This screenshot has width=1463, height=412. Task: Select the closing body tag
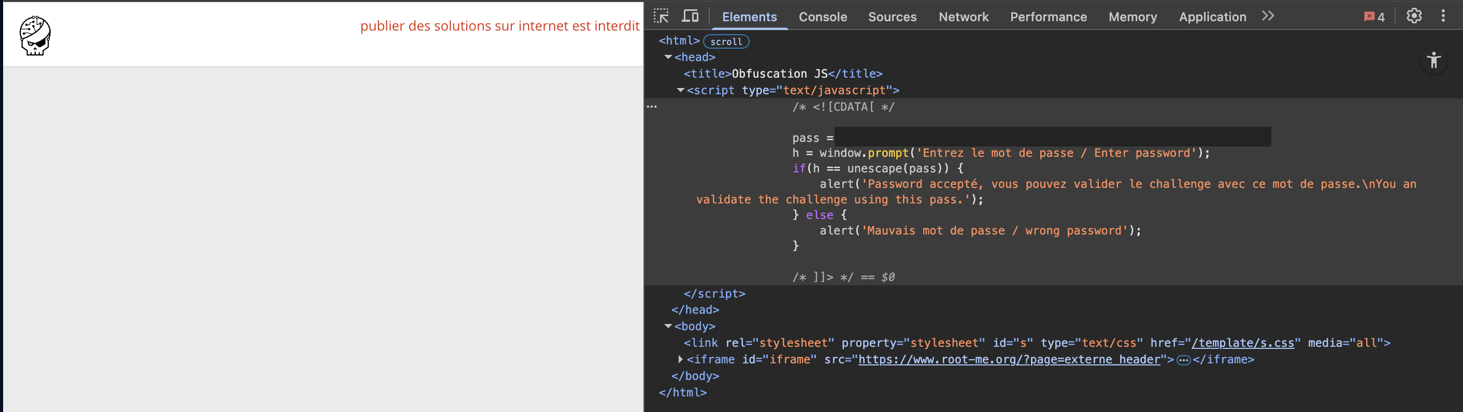[x=695, y=376]
